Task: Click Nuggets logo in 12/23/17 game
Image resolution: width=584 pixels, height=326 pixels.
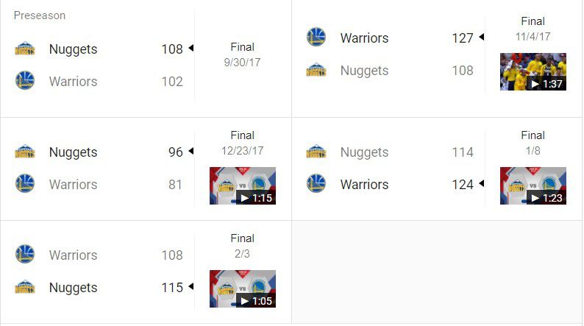Action: (x=25, y=152)
